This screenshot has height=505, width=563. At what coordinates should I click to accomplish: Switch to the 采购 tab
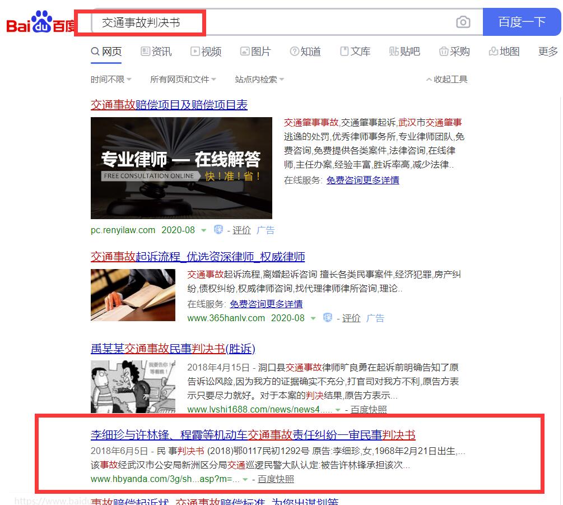click(x=454, y=52)
